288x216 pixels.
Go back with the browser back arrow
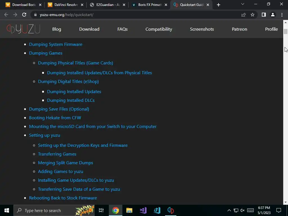[6, 15]
